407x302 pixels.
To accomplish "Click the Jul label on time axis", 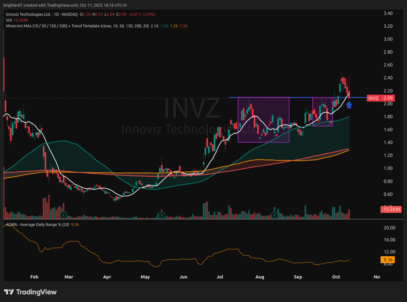I will (x=219, y=277).
